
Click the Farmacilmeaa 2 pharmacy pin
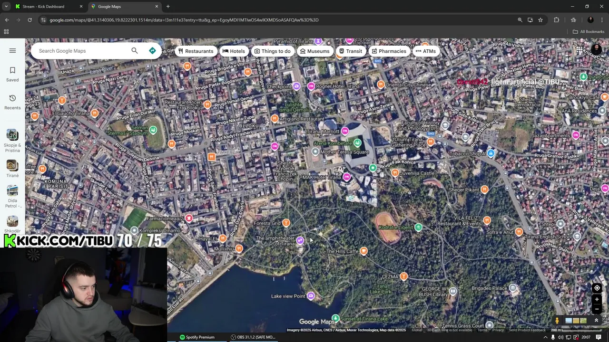click(189, 218)
